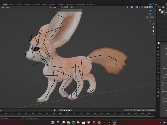Open the viewport Options dropdown
This screenshot has height=125, width=167.
[152, 10]
